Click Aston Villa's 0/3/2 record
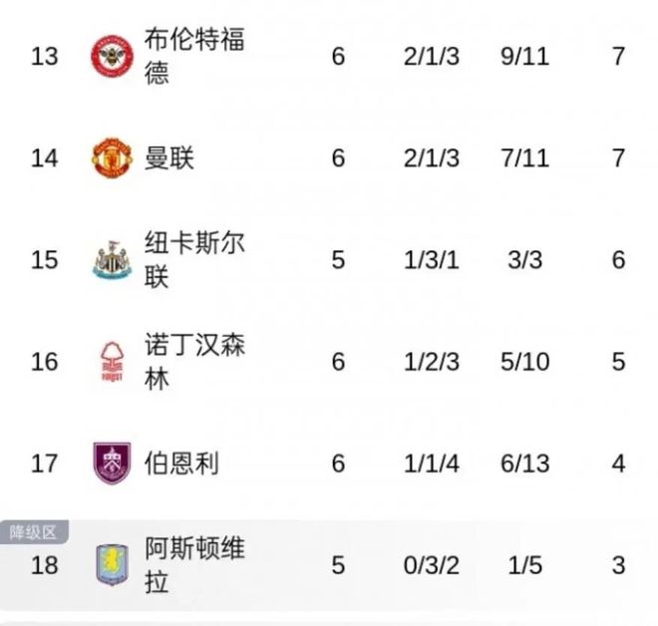The width and height of the screenshot is (658, 626). coord(432,565)
